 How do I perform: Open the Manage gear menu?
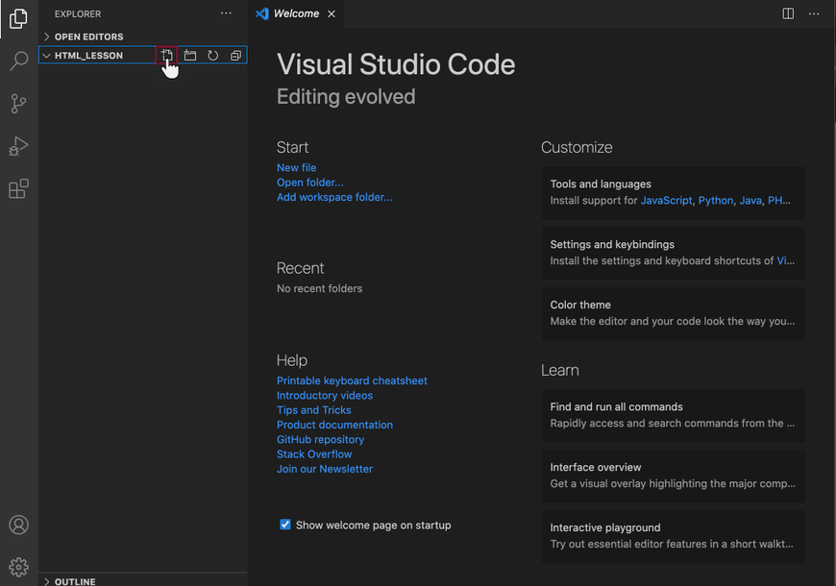(18, 568)
